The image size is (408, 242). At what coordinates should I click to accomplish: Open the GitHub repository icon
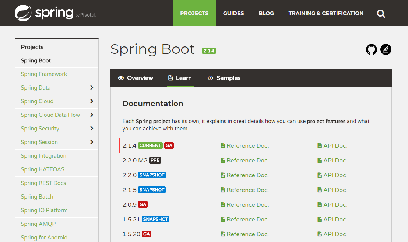click(x=371, y=49)
